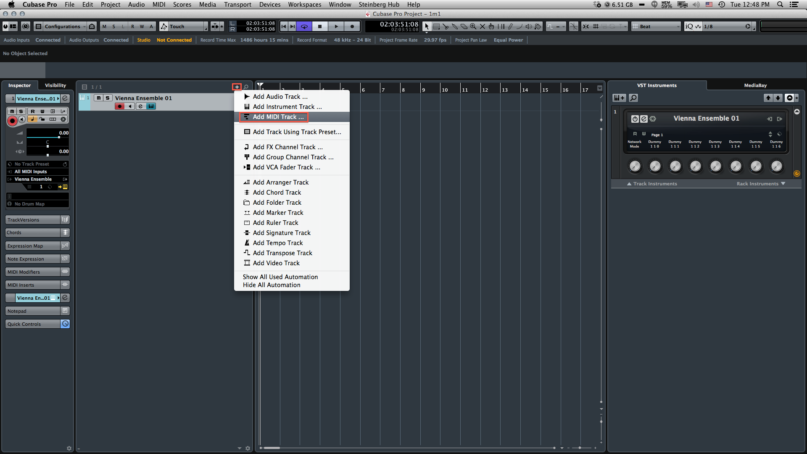
Task: Add a new instrument in the VST rack
Action: click(619, 98)
